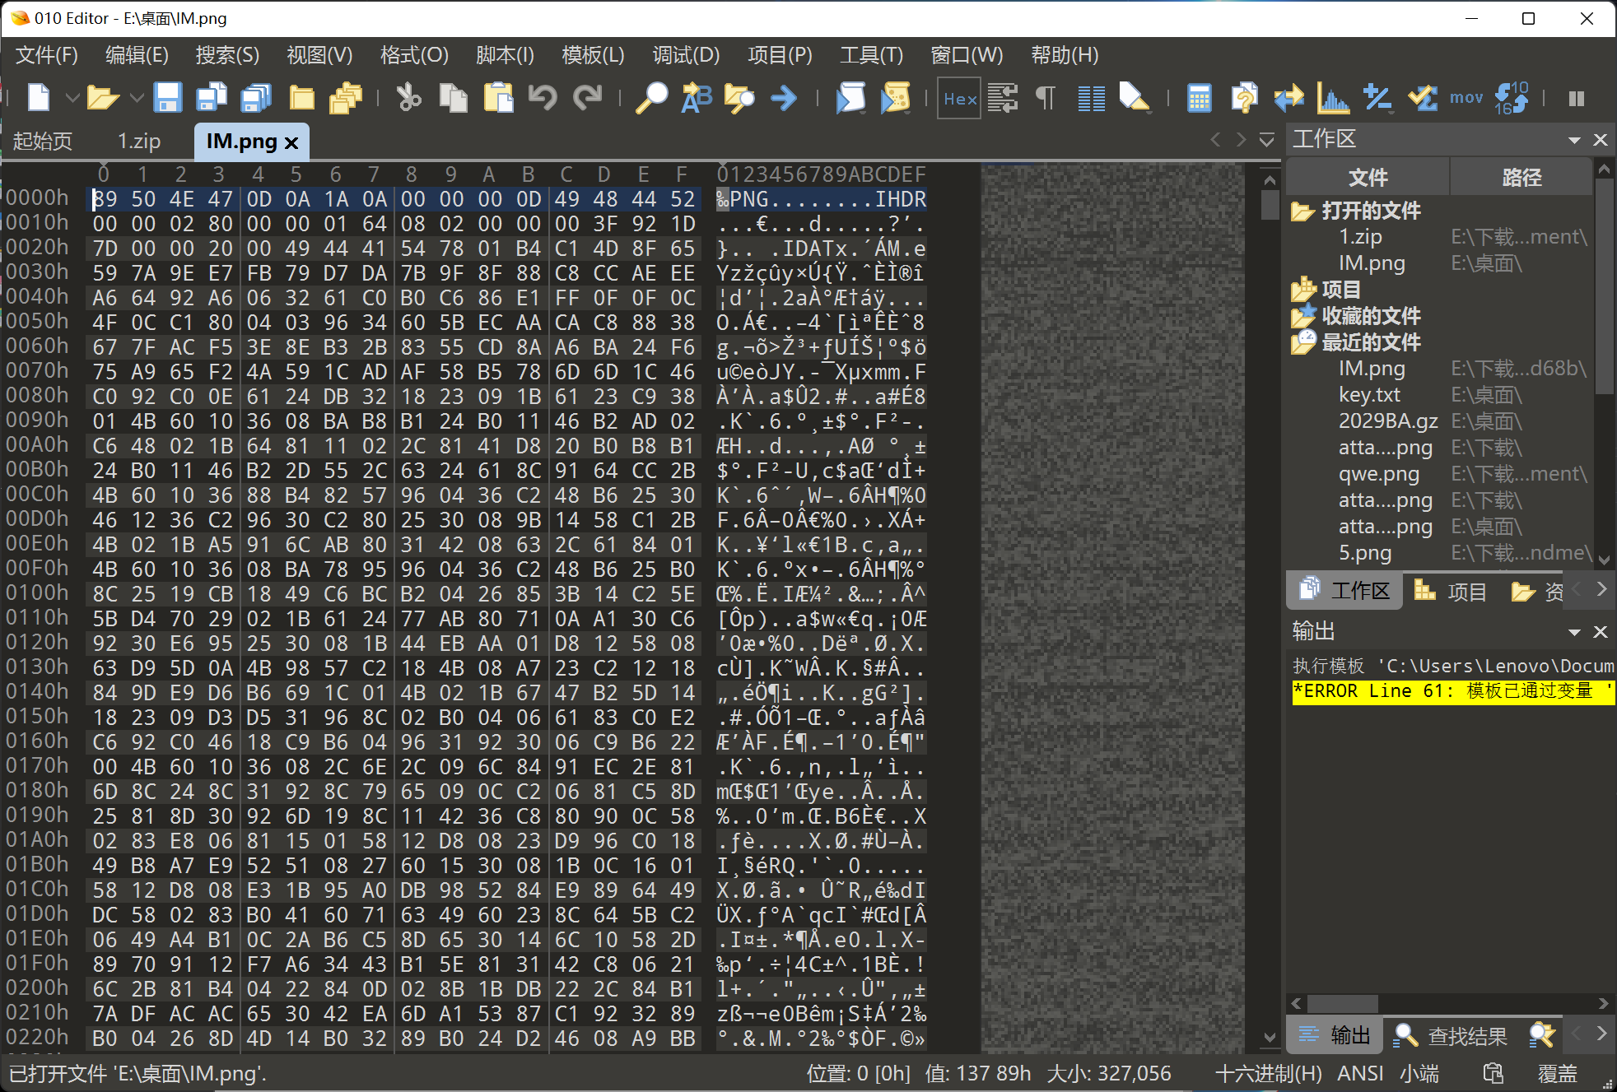Open Replace tool (A to B icon)
Screen dimensions: 1617x1092
(697, 98)
